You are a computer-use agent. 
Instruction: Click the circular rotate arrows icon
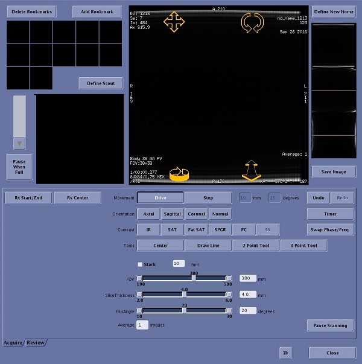click(252, 22)
